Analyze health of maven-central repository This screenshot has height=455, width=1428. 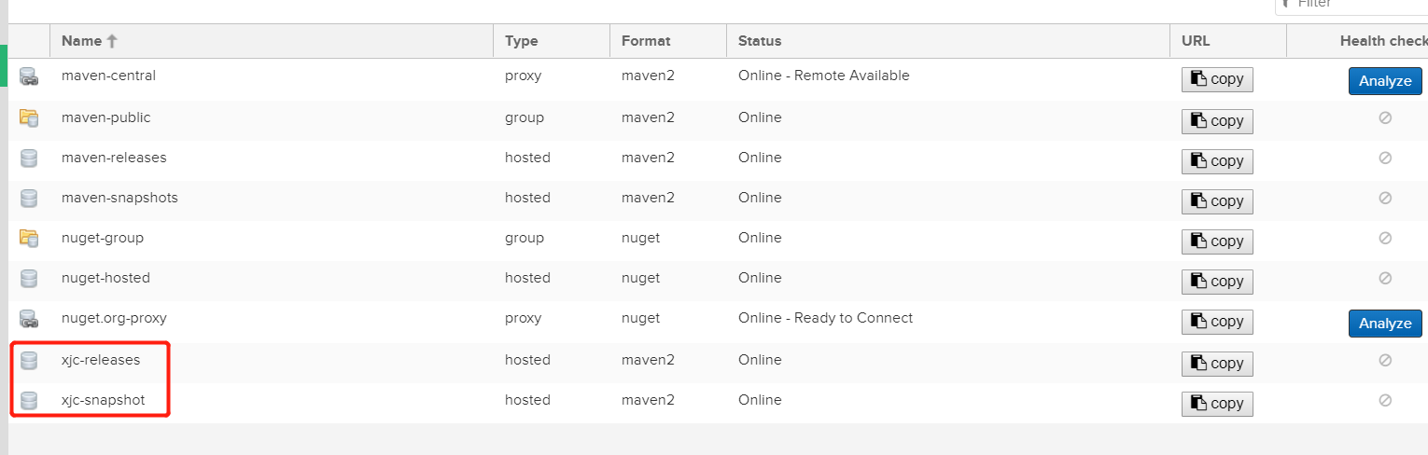pyautogui.click(x=1385, y=81)
